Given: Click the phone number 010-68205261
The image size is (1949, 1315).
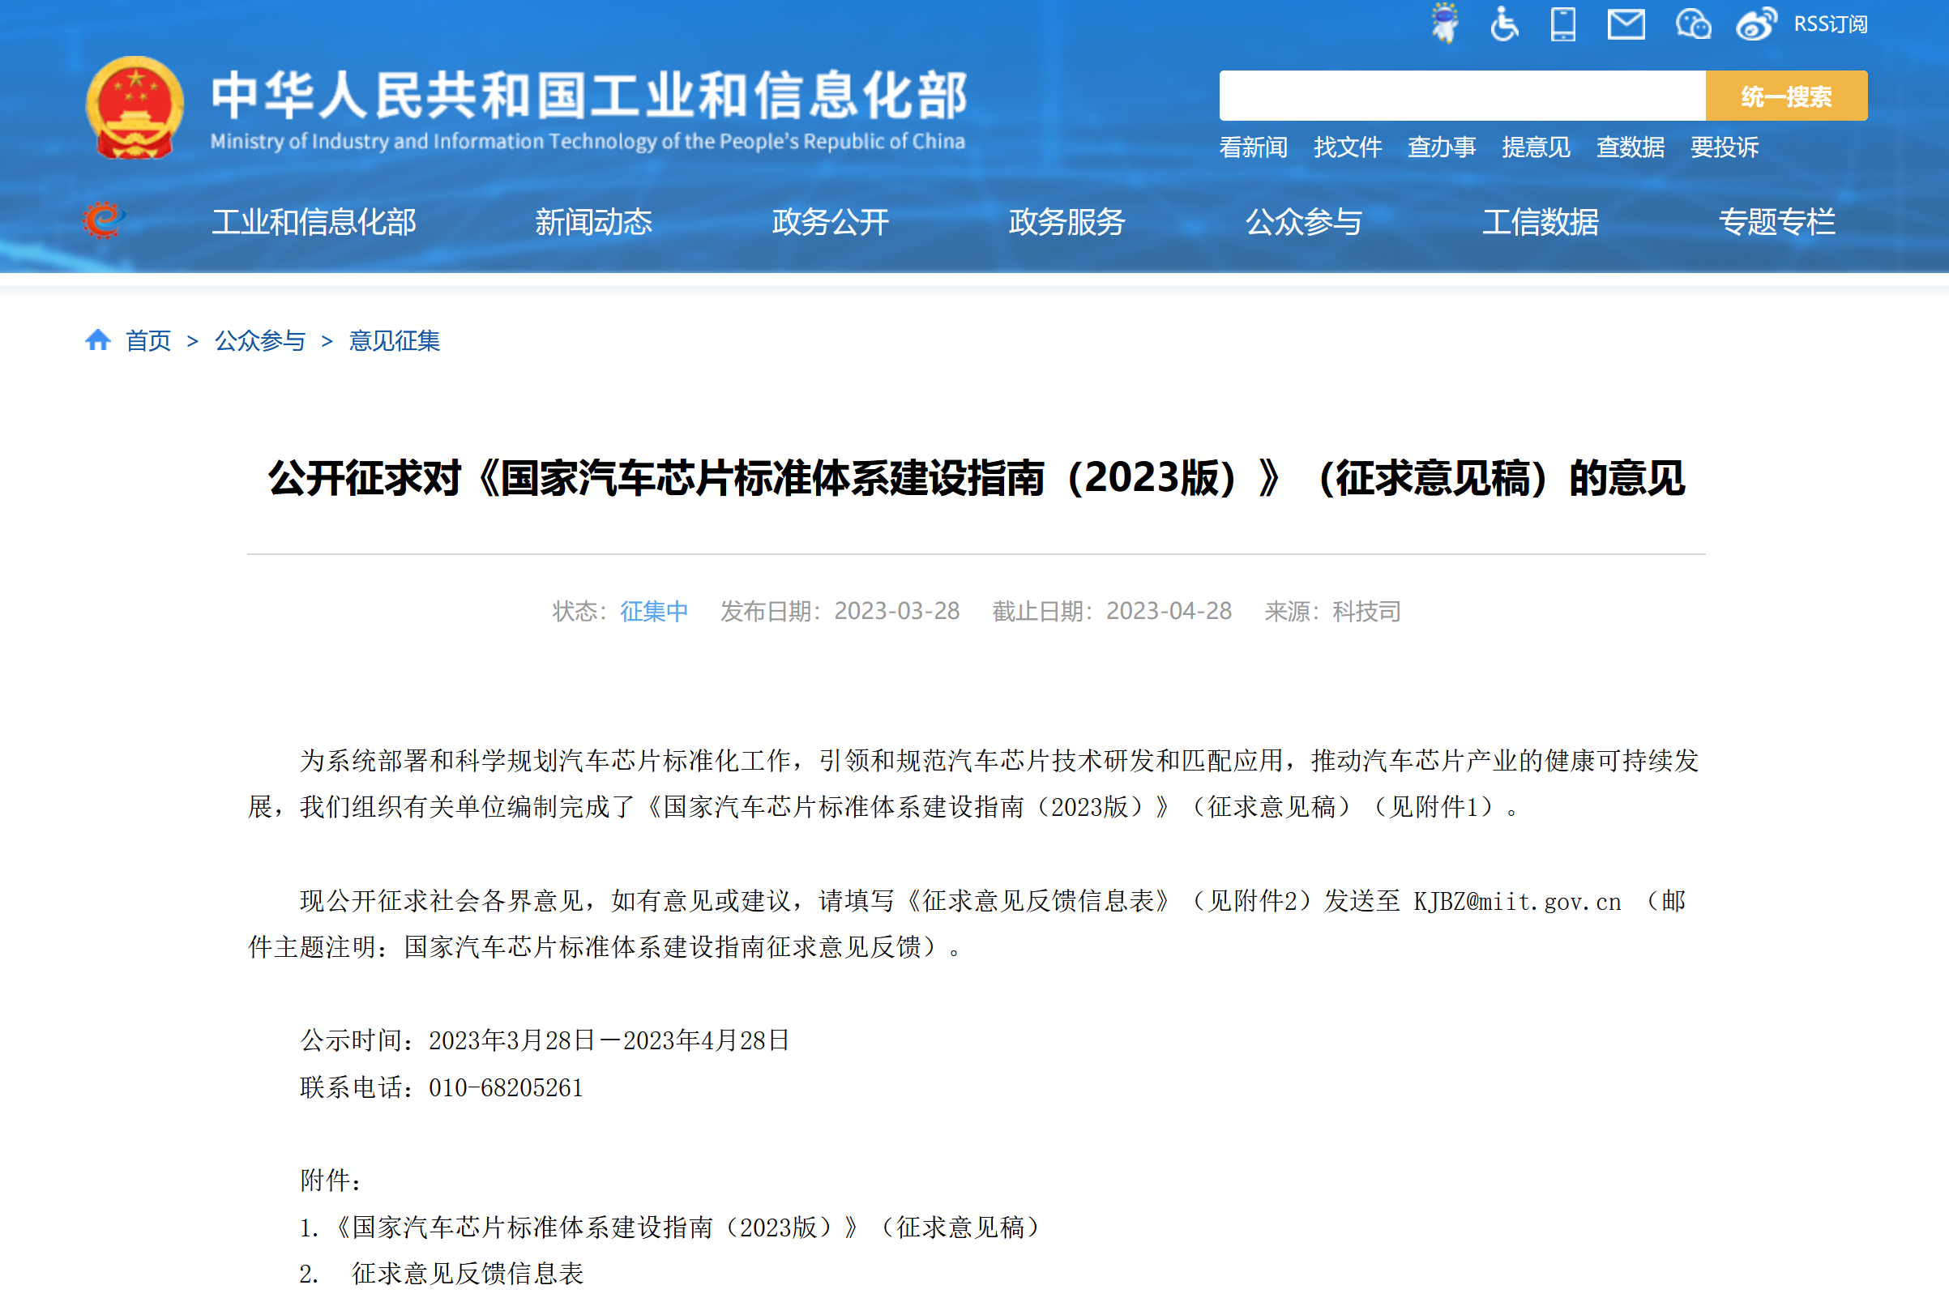Looking at the screenshot, I should [x=506, y=1087].
